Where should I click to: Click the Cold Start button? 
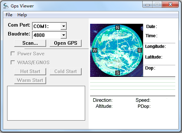pos(66,72)
